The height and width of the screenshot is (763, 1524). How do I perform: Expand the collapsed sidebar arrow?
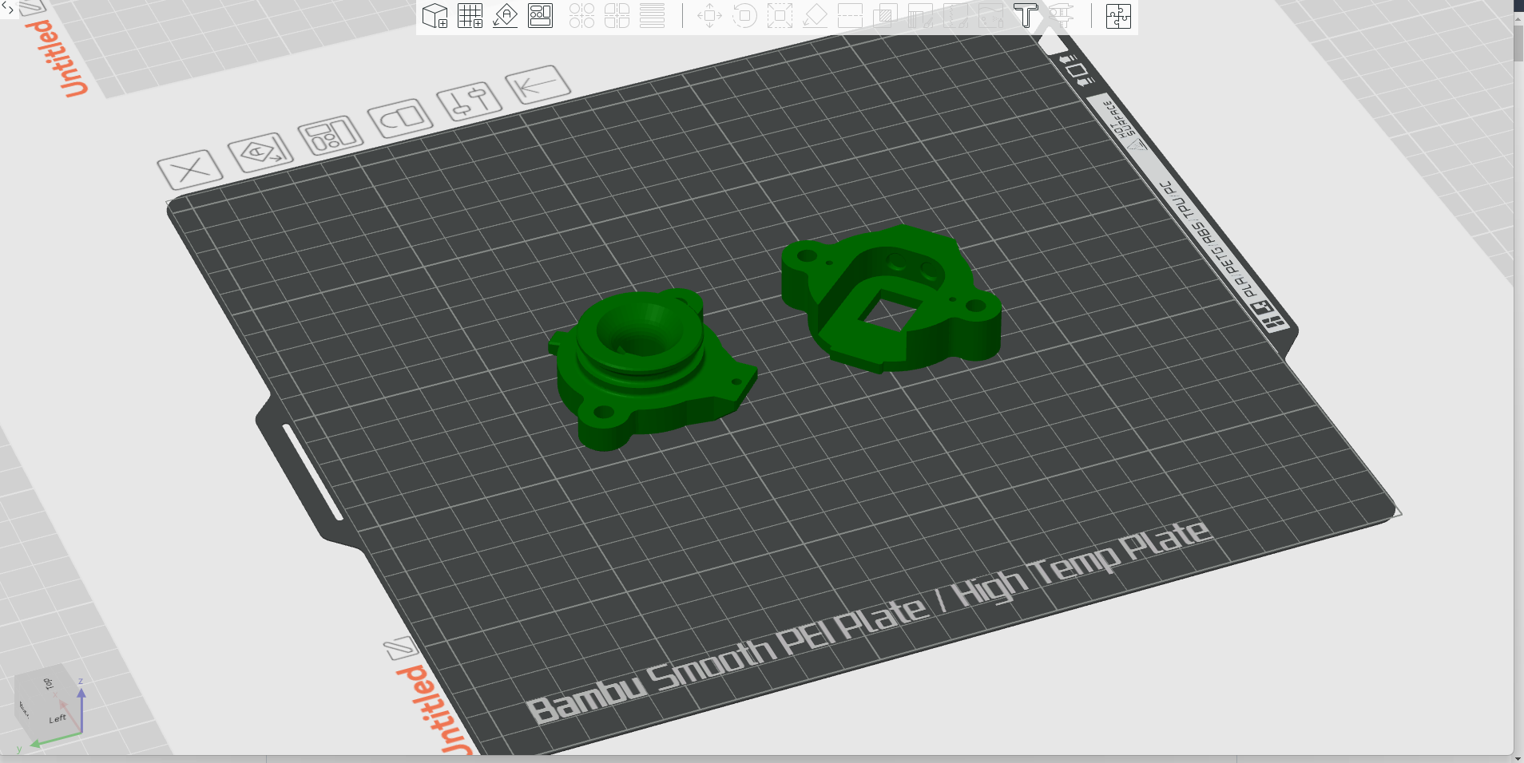point(9,8)
